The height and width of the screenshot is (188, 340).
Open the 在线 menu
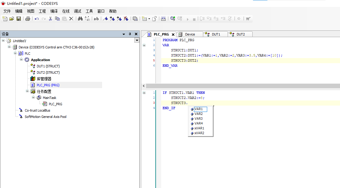pyautogui.click(x=66, y=11)
